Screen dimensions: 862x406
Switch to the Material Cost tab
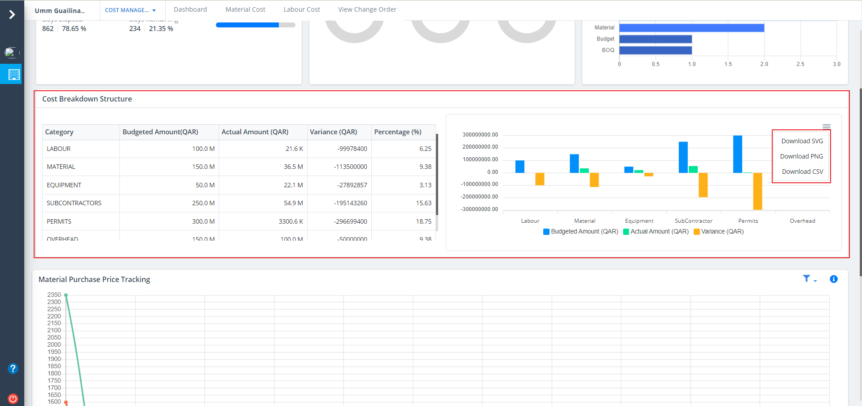pyautogui.click(x=245, y=9)
